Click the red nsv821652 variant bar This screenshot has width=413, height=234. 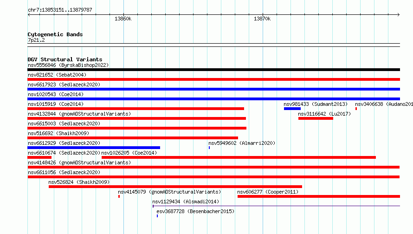[213, 79]
